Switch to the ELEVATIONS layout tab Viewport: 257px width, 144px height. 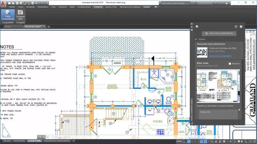coord(19,141)
